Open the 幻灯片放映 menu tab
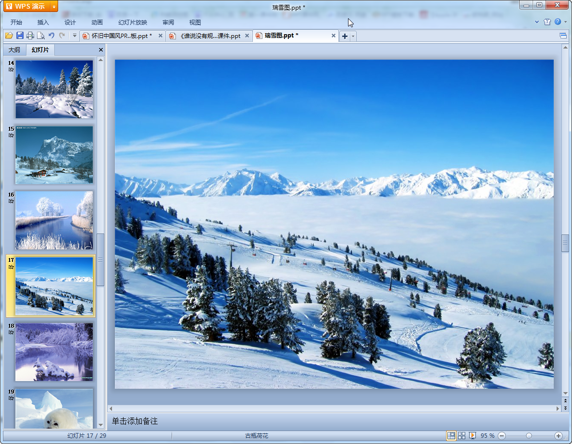Image resolution: width=572 pixels, height=444 pixels. point(132,22)
